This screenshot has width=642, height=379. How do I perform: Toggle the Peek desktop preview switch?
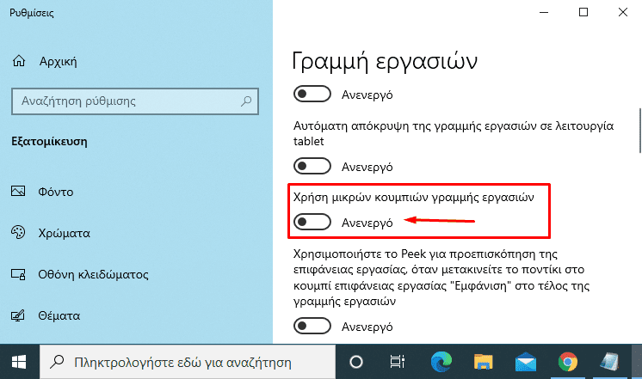tap(312, 327)
